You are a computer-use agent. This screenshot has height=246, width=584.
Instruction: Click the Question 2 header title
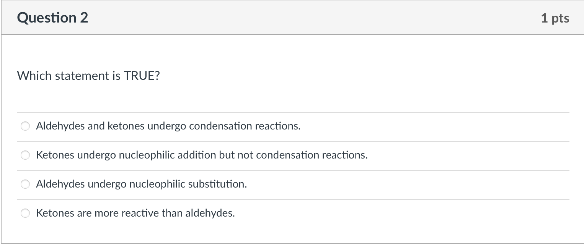tap(53, 17)
